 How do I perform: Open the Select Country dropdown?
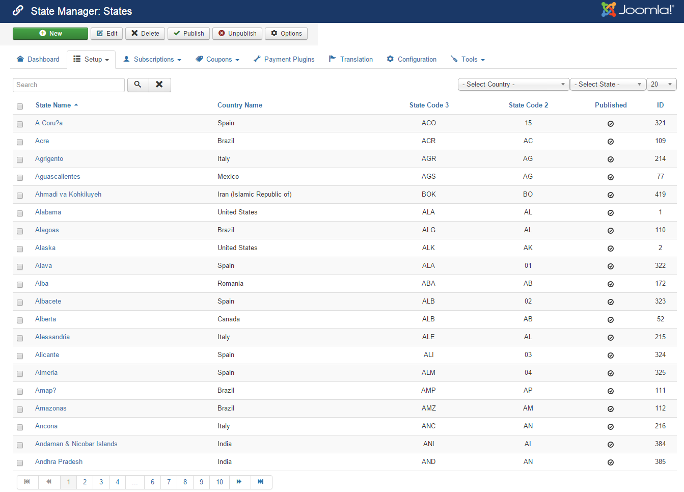513,85
